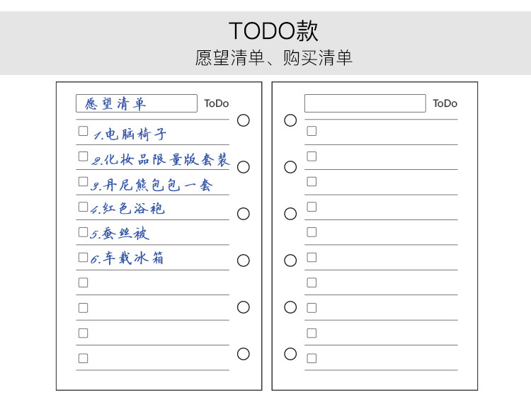
Task: Check the last checkbox on the left page
Action: [83, 358]
